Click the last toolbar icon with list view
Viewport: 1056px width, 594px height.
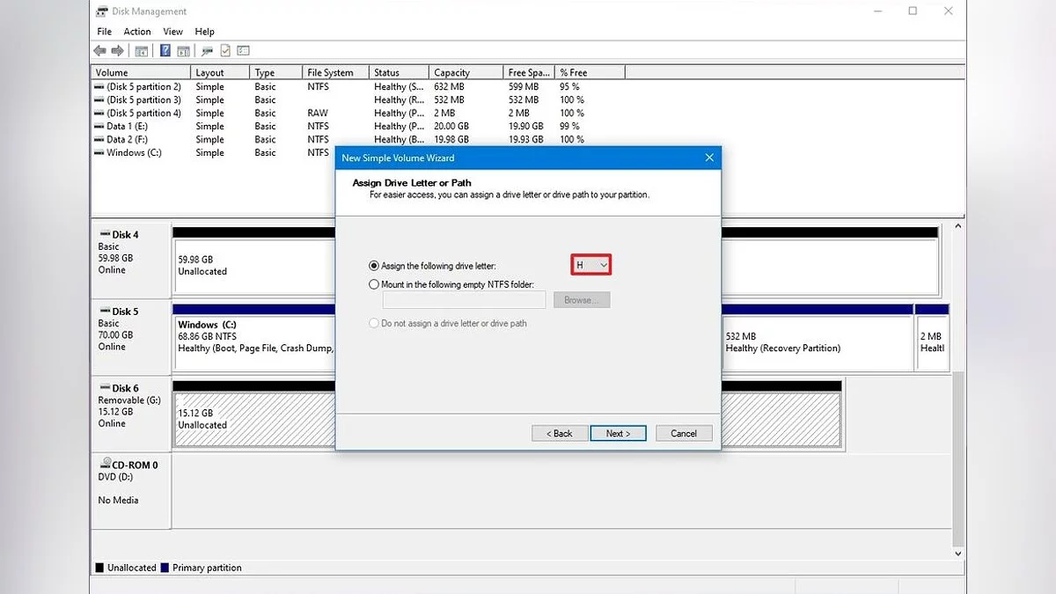(244, 51)
